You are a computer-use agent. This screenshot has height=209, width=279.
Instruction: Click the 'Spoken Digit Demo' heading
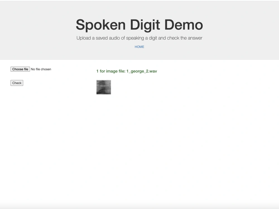(139, 25)
